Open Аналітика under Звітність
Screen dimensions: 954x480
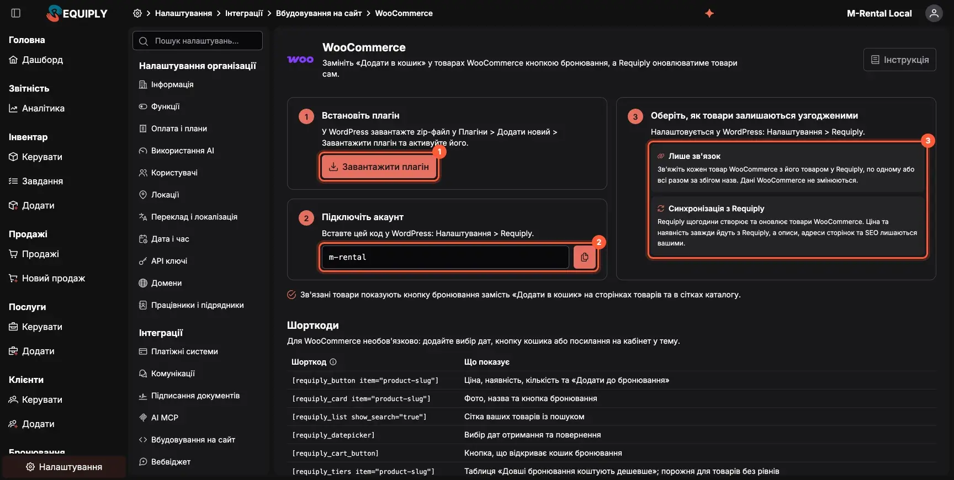pyautogui.click(x=36, y=108)
